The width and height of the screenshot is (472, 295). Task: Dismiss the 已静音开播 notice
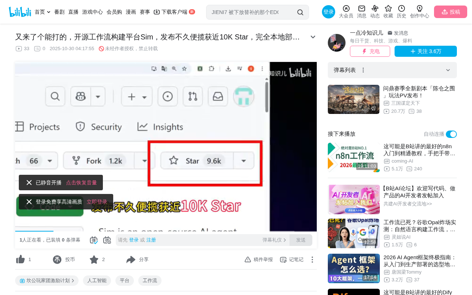(x=29, y=183)
